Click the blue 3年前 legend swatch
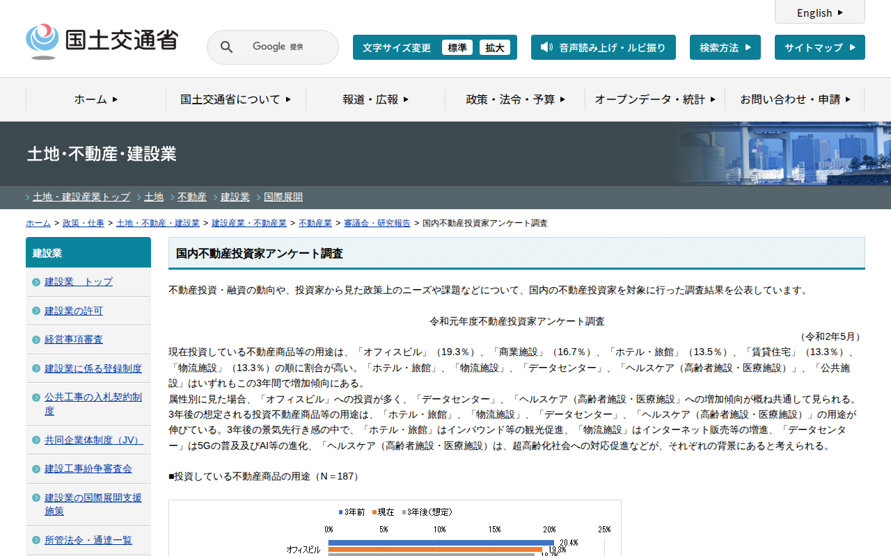 coord(340,512)
